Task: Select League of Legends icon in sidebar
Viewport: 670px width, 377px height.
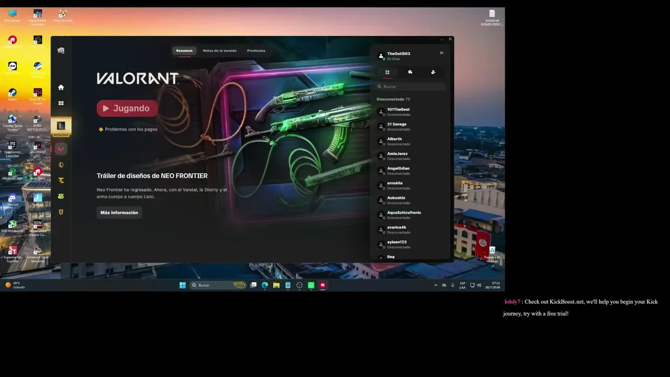Action: click(x=61, y=165)
